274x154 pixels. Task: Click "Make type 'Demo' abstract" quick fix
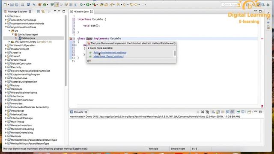[108, 56]
